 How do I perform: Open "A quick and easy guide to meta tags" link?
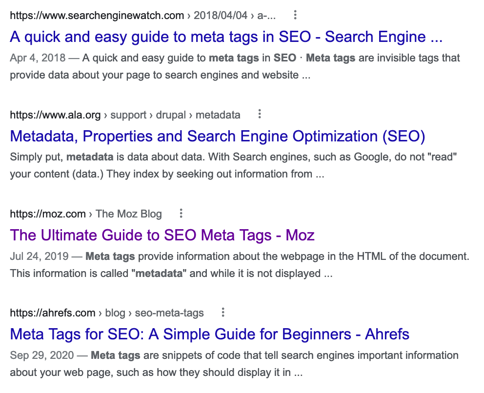coord(226,37)
